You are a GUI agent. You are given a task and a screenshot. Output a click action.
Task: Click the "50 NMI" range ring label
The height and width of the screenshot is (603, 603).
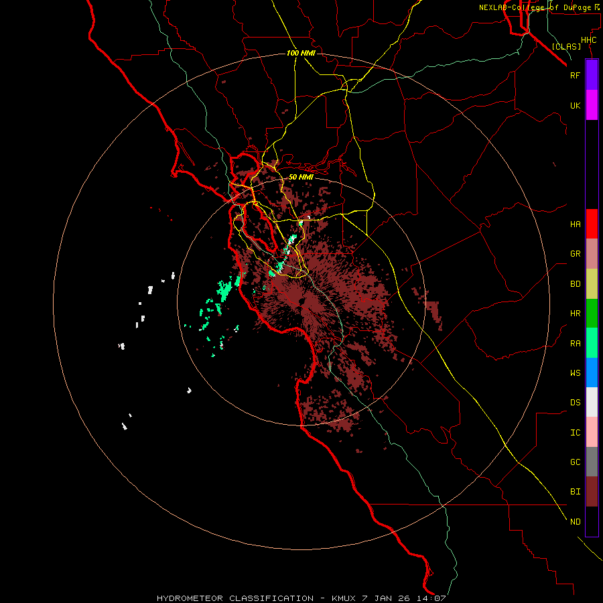point(301,177)
